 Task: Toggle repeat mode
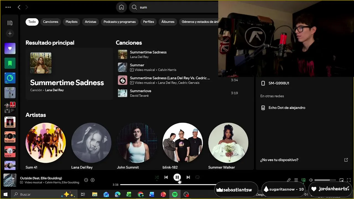click(197, 177)
